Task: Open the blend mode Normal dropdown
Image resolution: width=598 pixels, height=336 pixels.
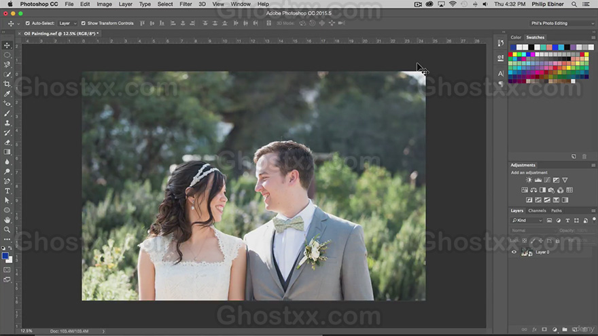Action: pos(533,231)
